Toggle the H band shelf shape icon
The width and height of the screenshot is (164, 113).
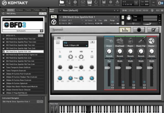coord(92,57)
